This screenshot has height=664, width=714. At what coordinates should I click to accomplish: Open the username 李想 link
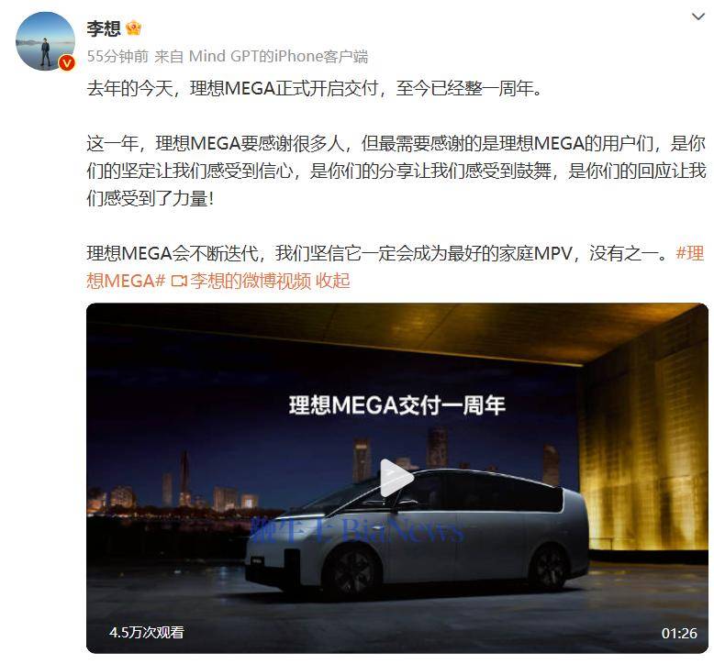coord(104,28)
